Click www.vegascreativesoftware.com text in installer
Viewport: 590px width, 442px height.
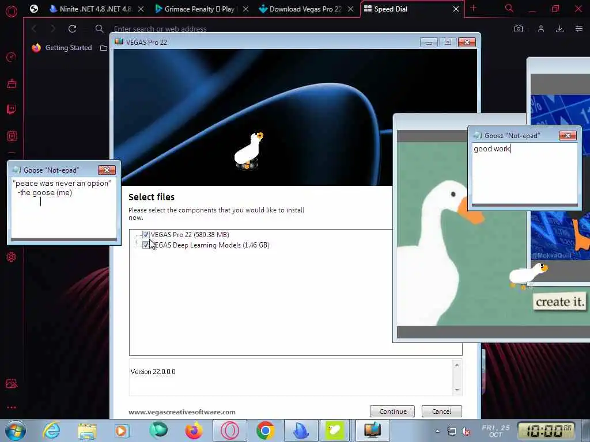click(181, 412)
